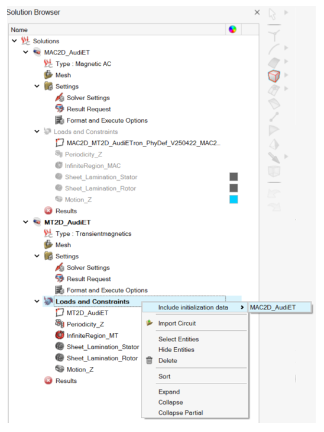
Task: Click the trash can Delete icon
Action: (149, 360)
